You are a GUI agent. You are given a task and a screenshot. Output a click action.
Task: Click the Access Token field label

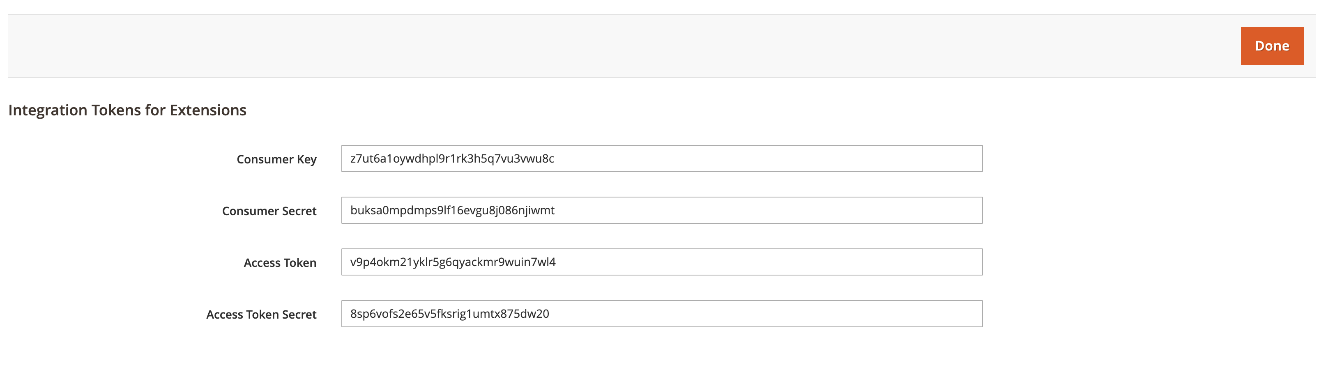coord(280,263)
